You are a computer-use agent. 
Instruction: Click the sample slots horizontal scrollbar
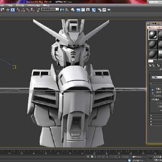[151, 61]
